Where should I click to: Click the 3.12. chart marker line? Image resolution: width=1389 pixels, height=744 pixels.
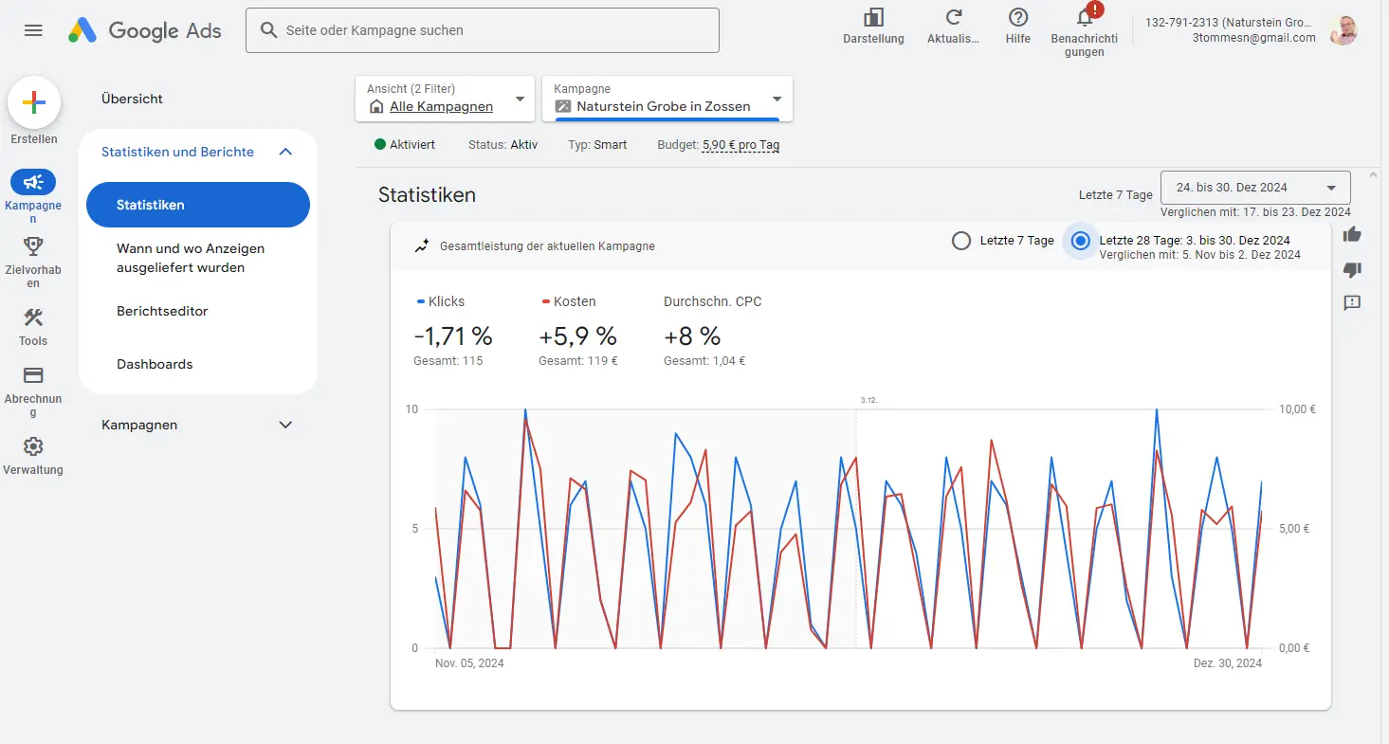click(x=856, y=529)
